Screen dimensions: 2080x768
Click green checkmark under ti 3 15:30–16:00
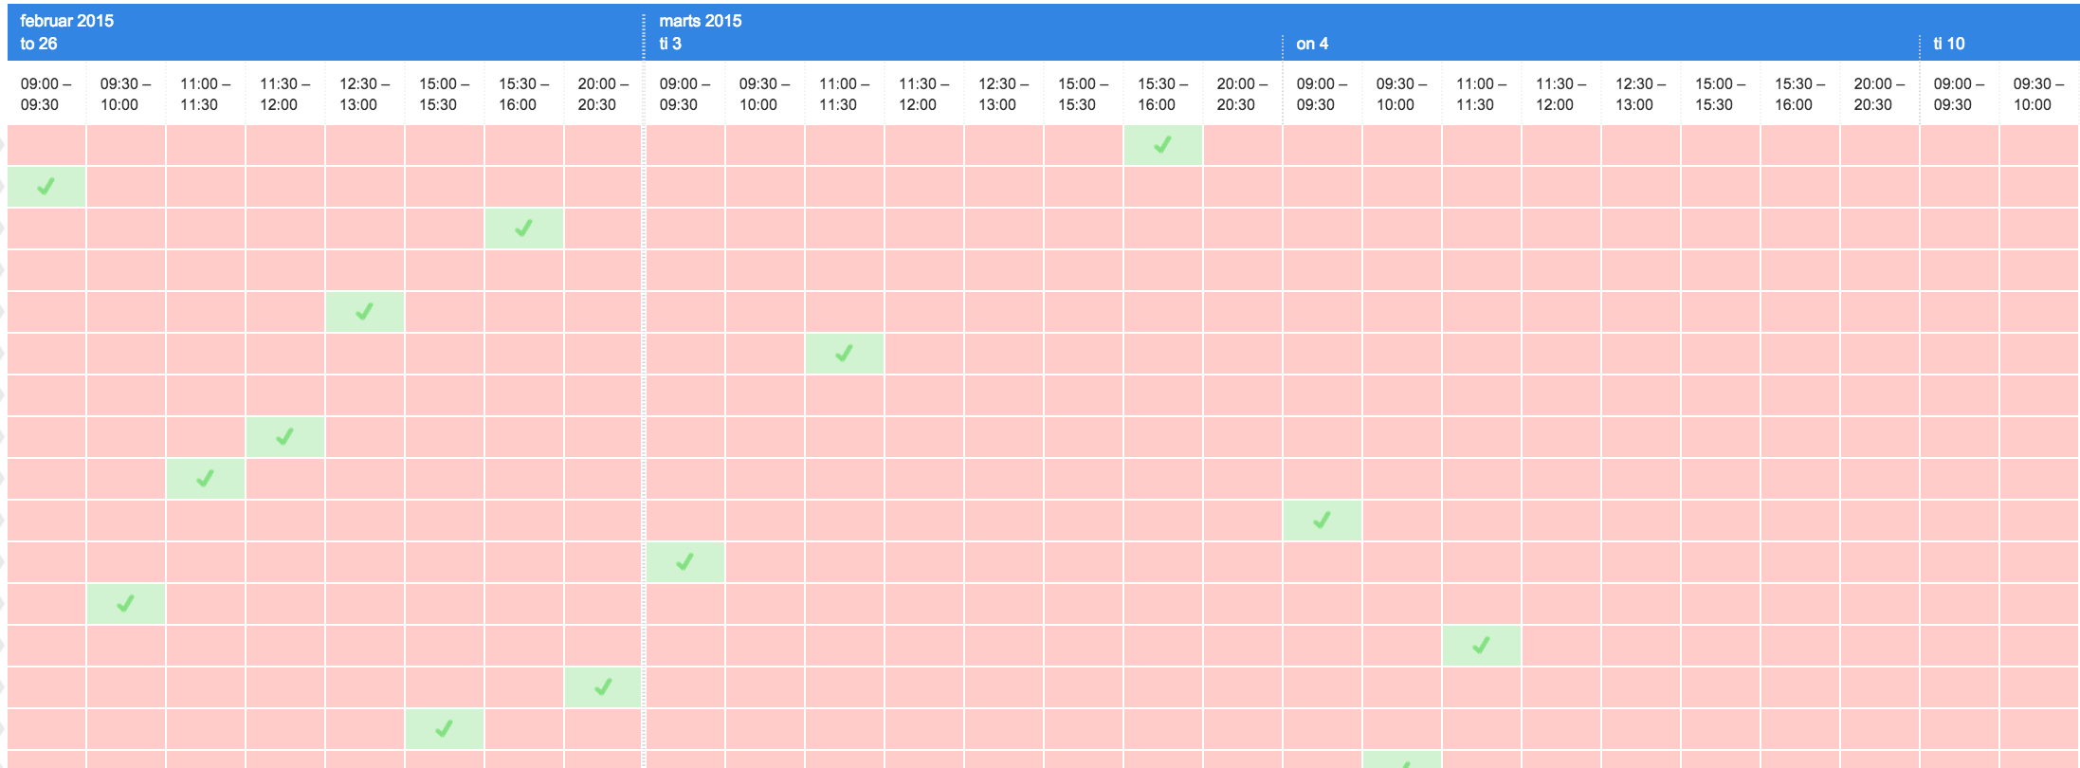[1162, 145]
